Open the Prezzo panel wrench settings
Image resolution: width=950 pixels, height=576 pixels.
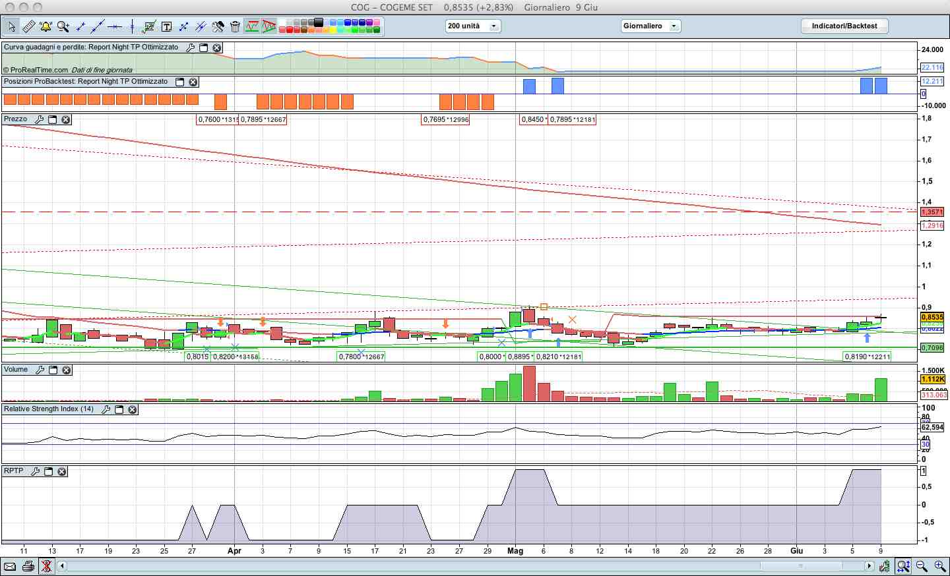(40, 119)
